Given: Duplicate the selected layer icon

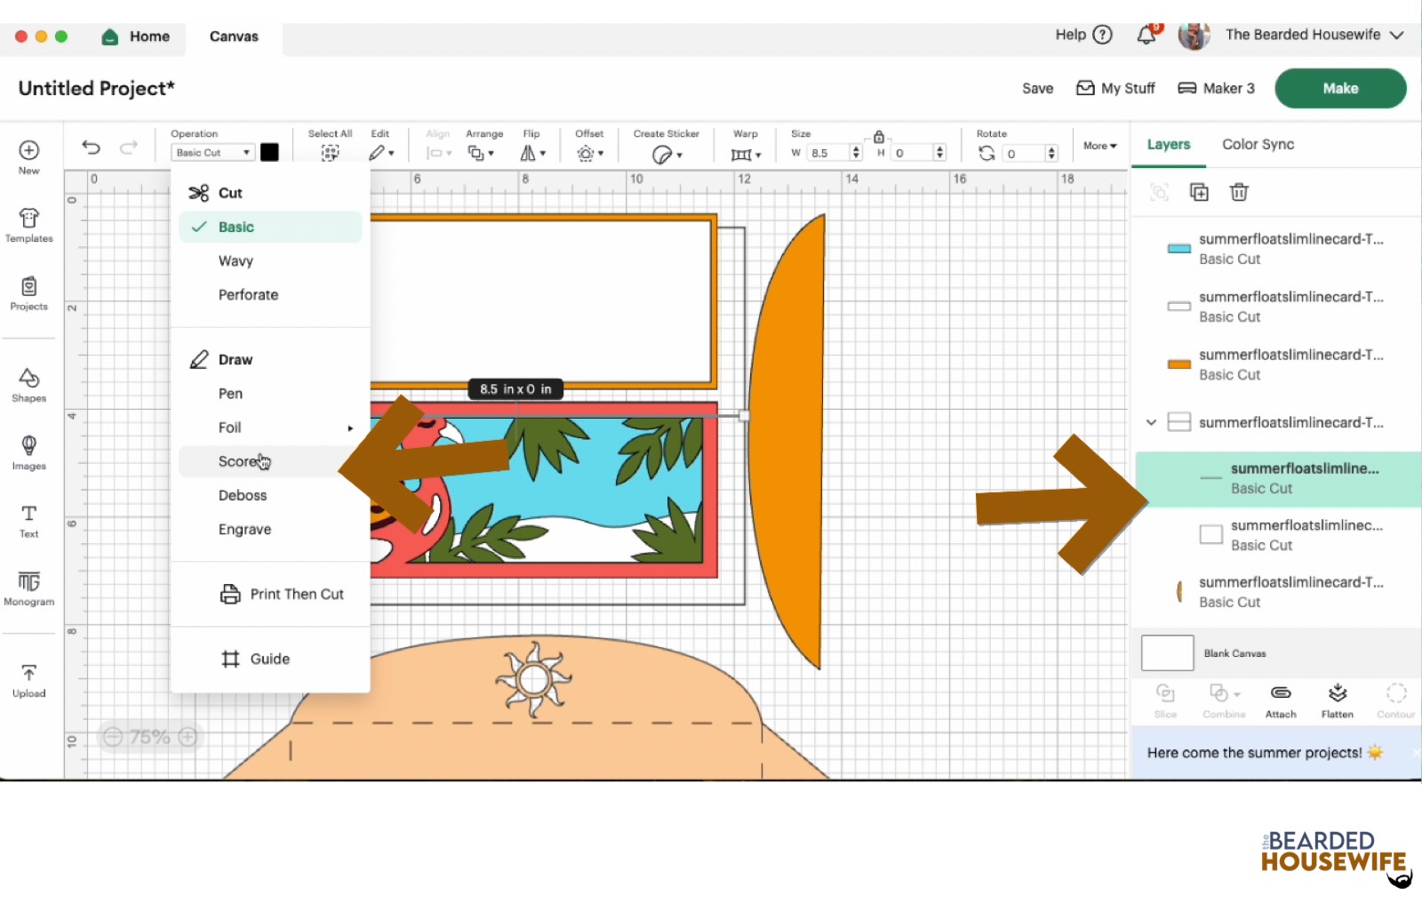Looking at the screenshot, I should click(x=1199, y=192).
